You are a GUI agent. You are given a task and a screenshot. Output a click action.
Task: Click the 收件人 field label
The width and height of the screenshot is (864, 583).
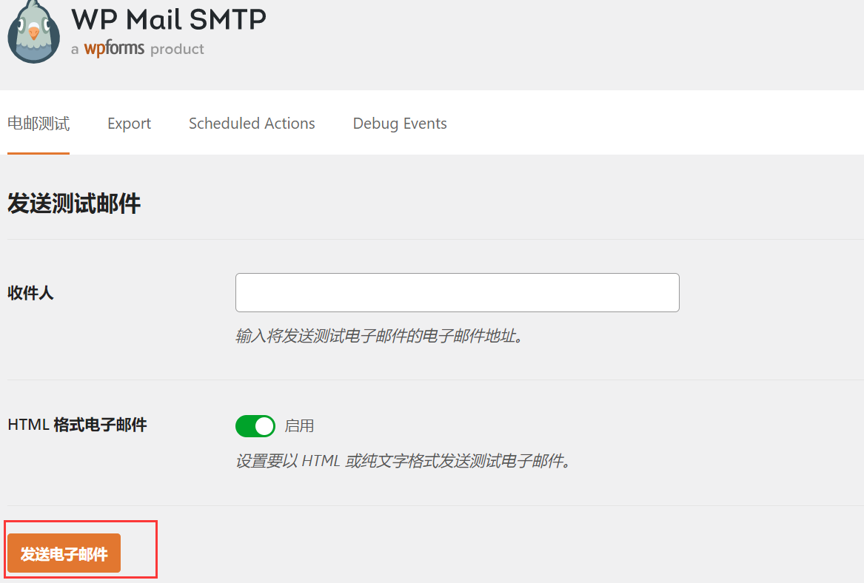tap(30, 293)
